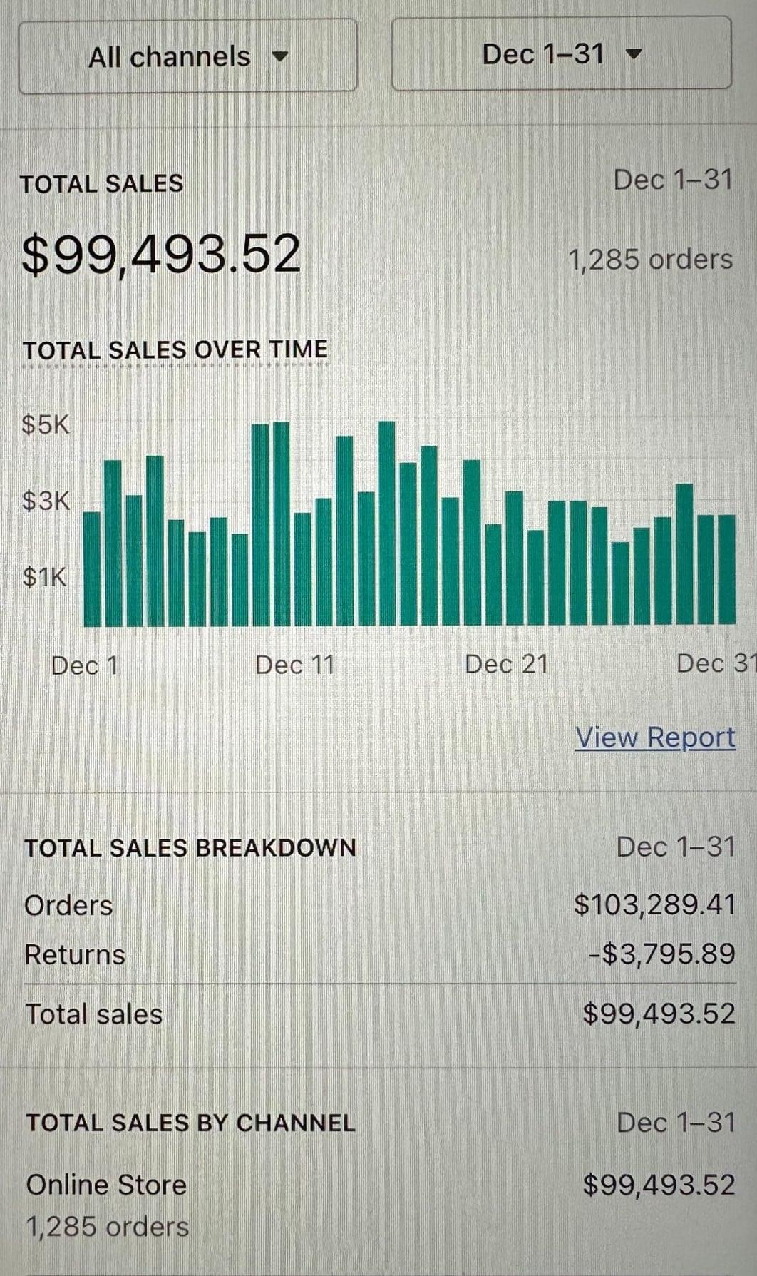Click the Orders row in sales breakdown

coord(68,905)
